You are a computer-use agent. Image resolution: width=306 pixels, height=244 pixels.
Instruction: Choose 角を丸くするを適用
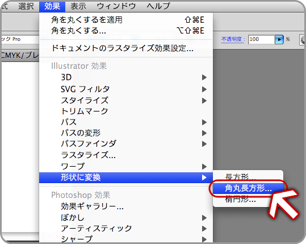pos(126,20)
